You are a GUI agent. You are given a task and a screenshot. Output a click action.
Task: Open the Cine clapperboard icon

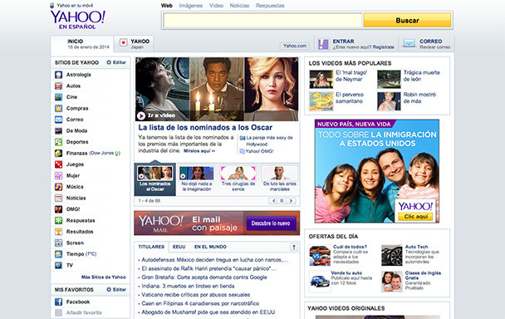[58, 97]
